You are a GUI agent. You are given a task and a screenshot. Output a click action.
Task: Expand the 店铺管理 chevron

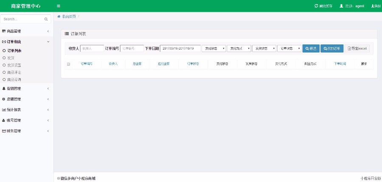[48, 99]
